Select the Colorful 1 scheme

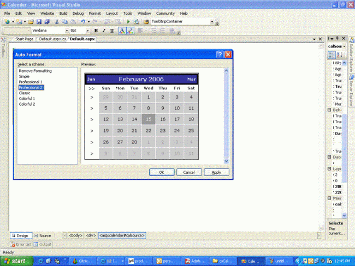point(27,99)
